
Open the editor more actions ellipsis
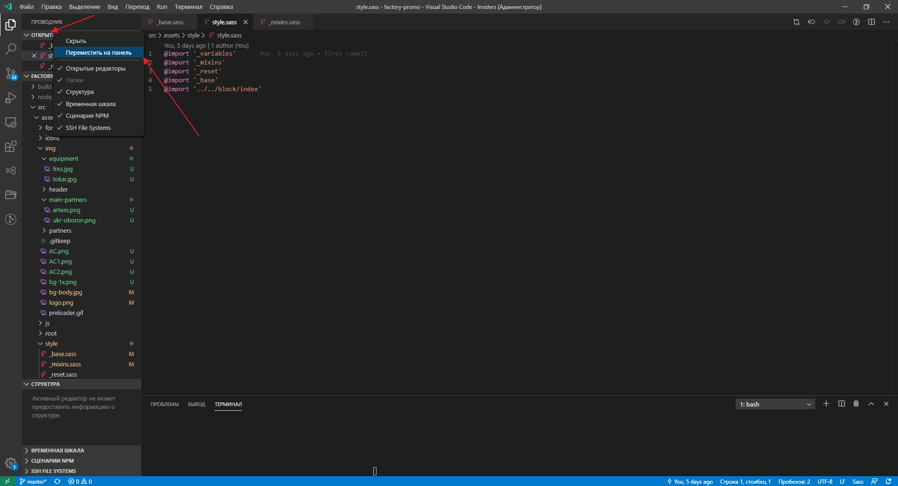coord(886,22)
